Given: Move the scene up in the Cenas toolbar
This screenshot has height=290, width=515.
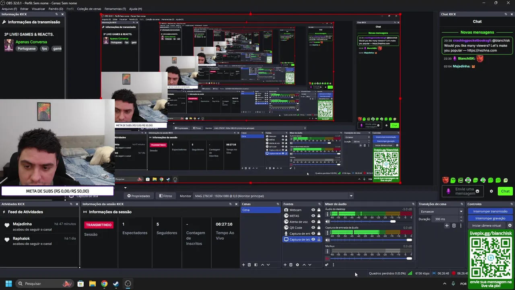Looking at the screenshot, I should click(x=262, y=265).
